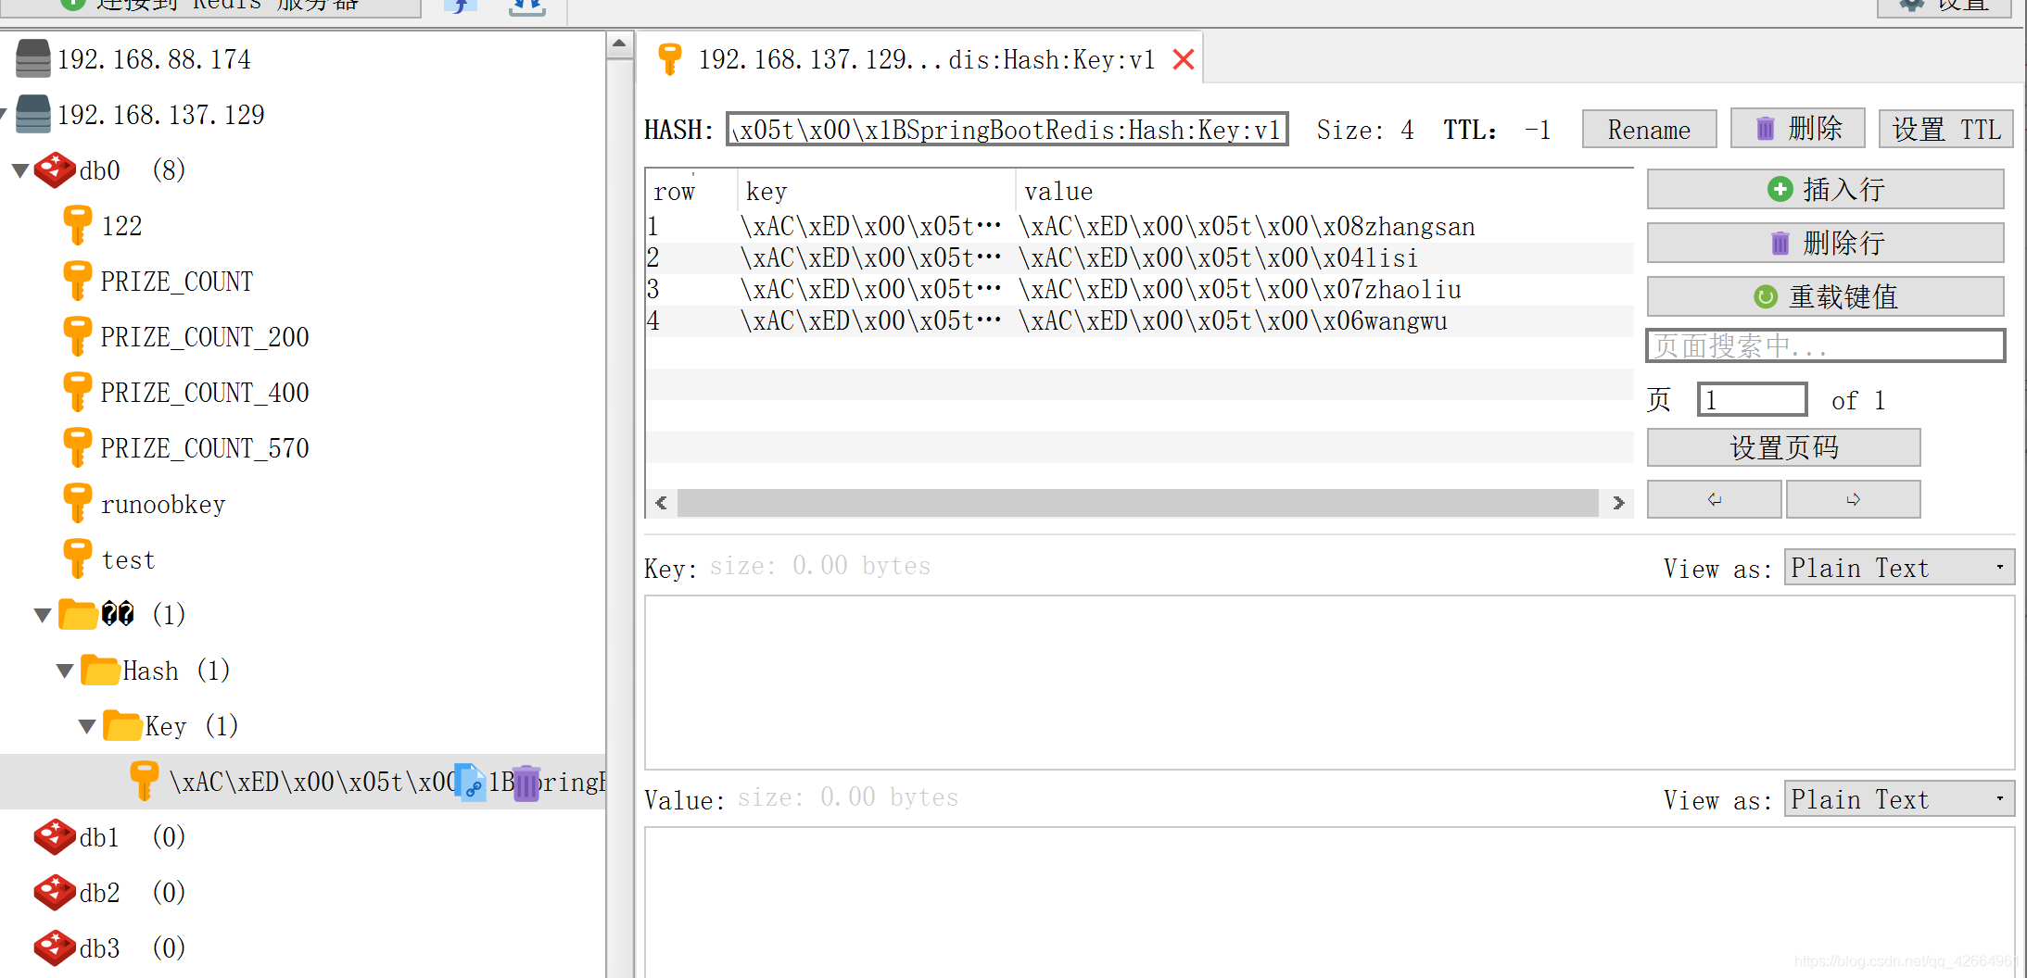
Task: Select row with value wangwu
Action: (1140, 320)
